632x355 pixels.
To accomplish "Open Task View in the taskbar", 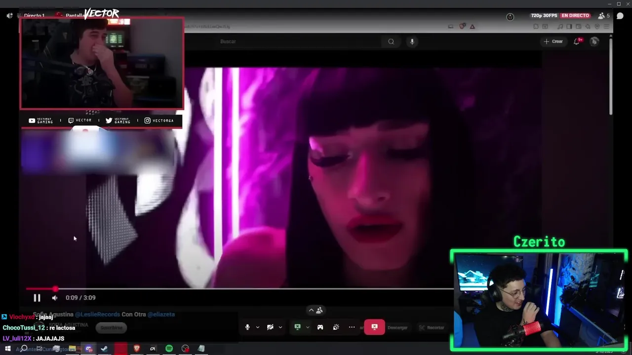I will pyautogui.click(x=39, y=349).
